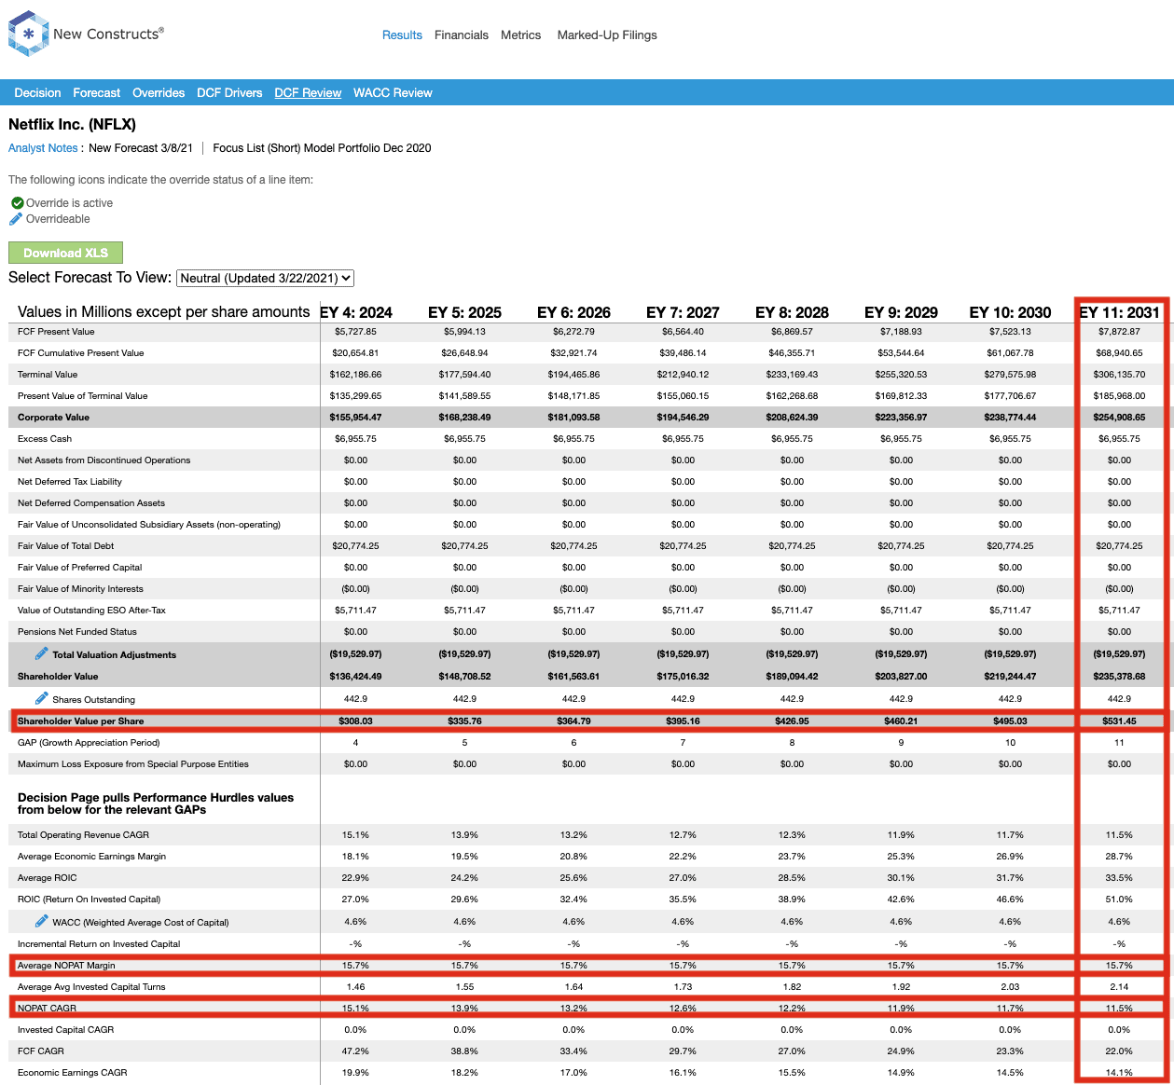Click the 2.14 Invested Capital Turns cell

pos(1119,987)
